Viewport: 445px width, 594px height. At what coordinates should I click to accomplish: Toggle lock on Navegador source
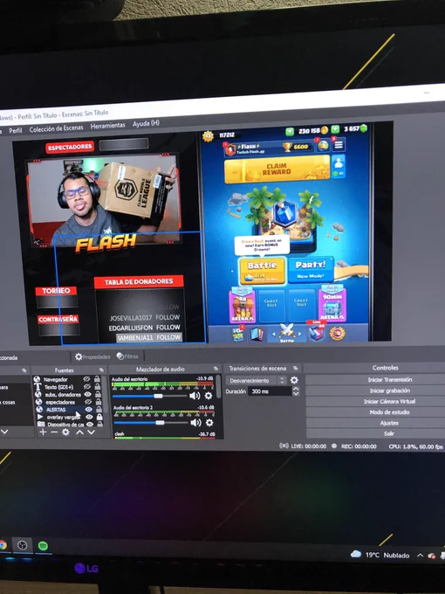click(x=97, y=379)
